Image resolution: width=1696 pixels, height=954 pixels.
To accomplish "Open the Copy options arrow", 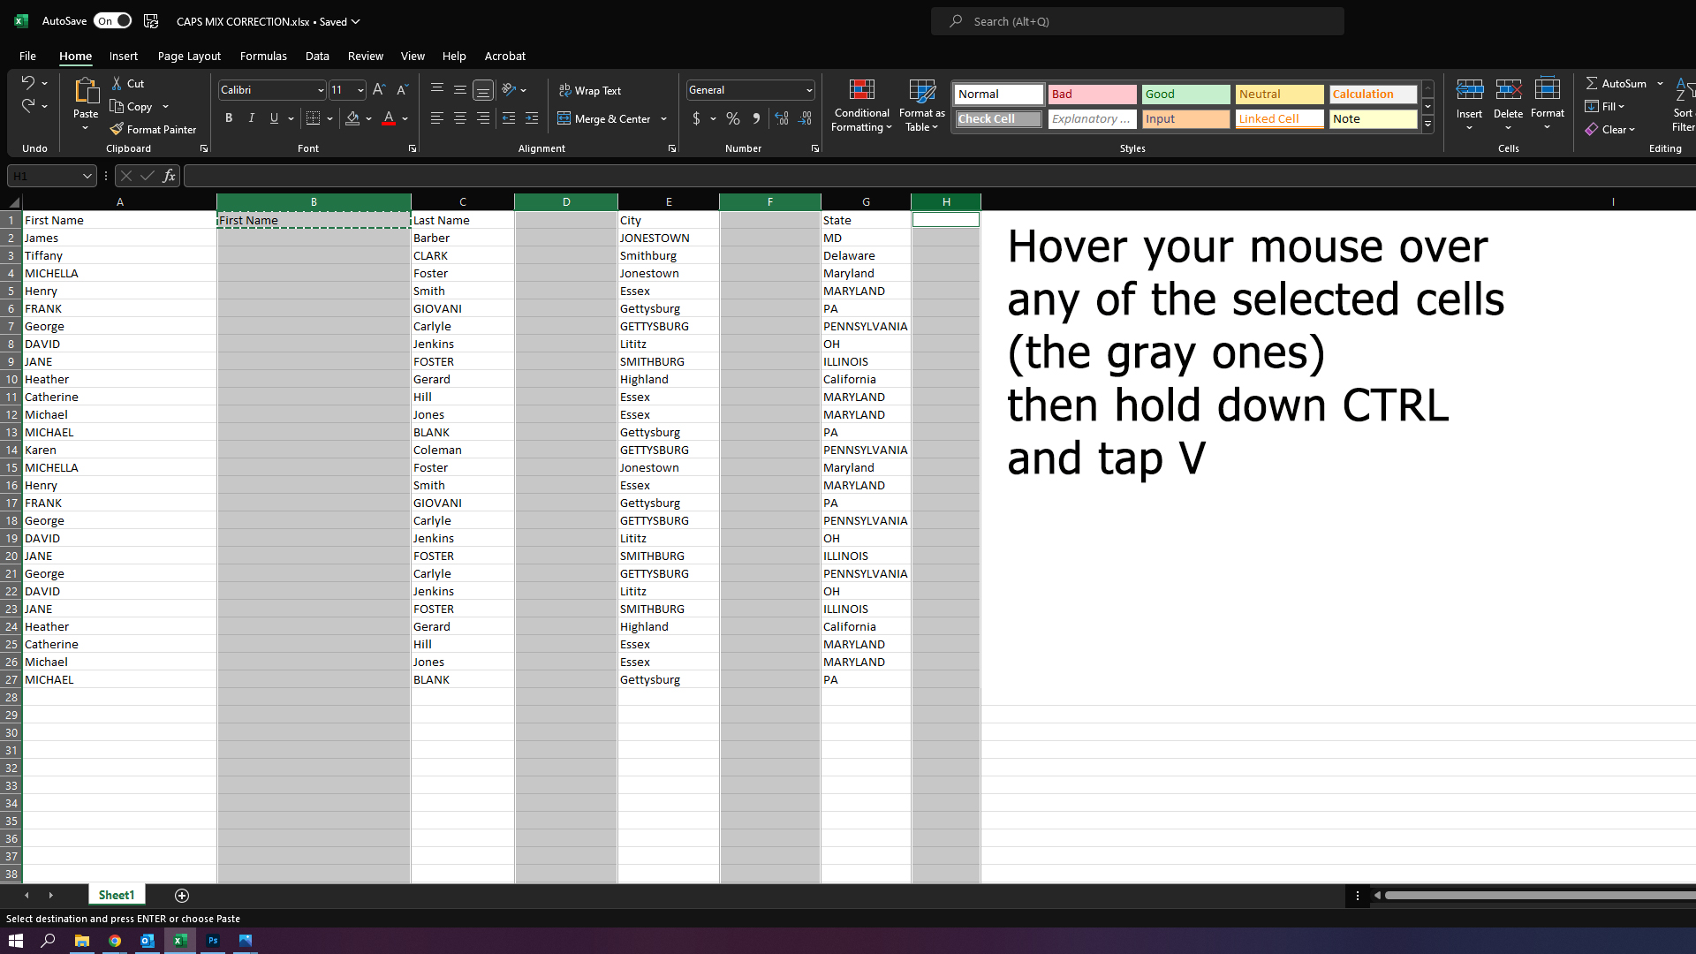I will [165, 107].
